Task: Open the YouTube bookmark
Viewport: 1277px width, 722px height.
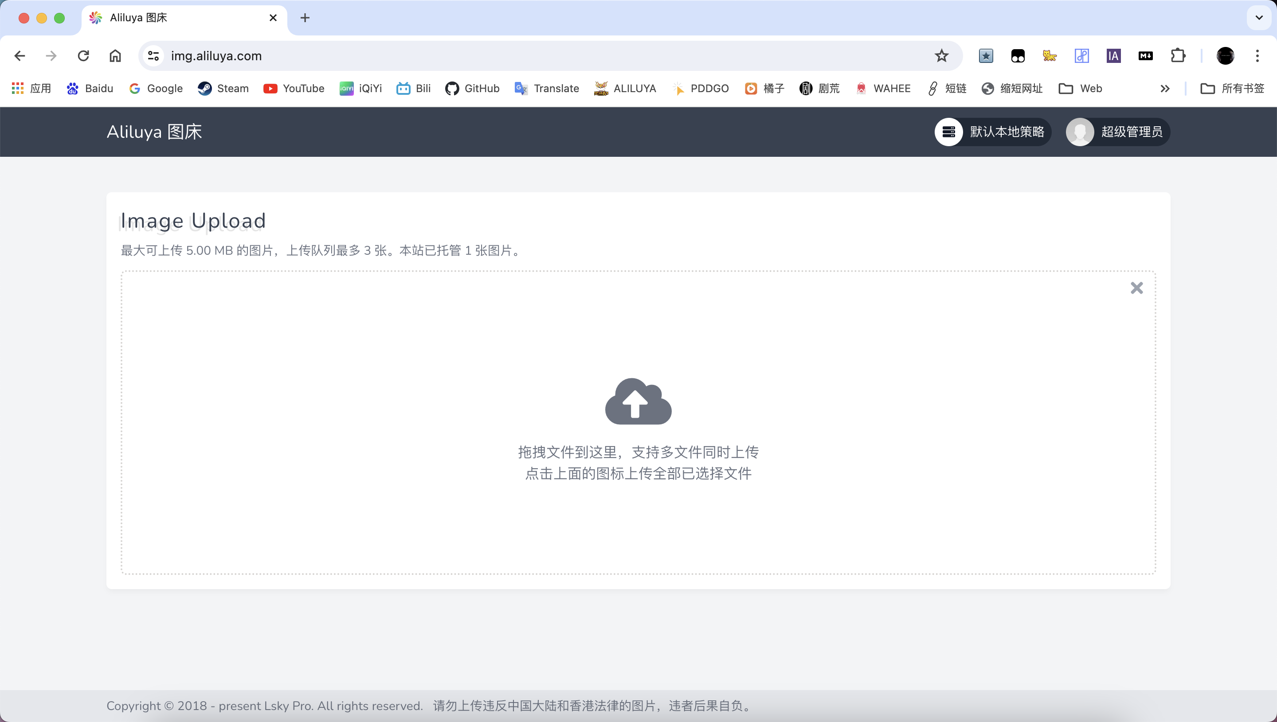Action: click(x=294, y=89)
